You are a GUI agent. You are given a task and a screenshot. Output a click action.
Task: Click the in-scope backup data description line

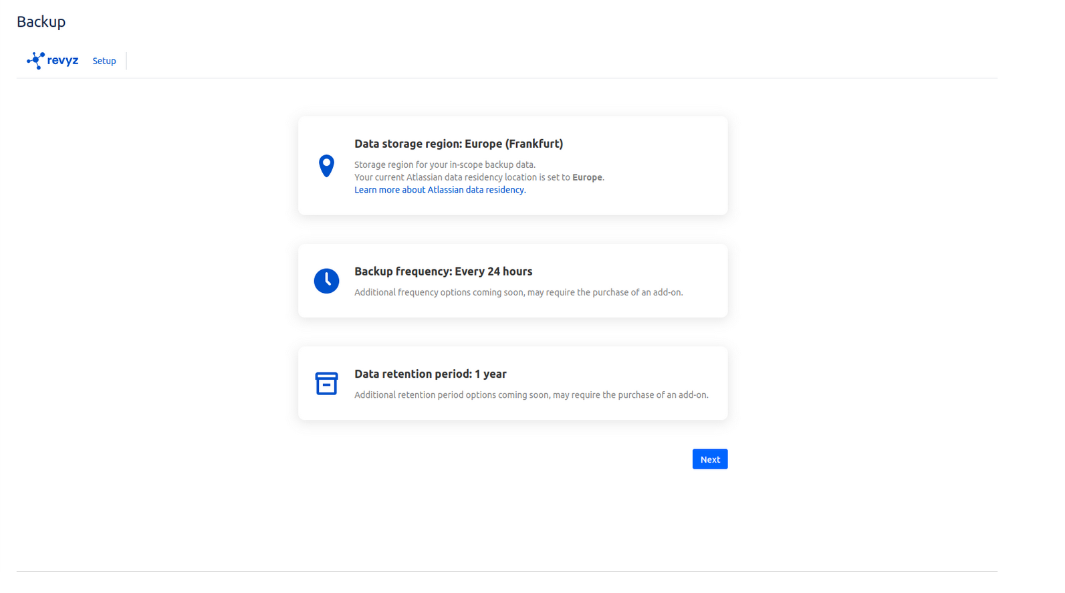(x=445, y=165)
